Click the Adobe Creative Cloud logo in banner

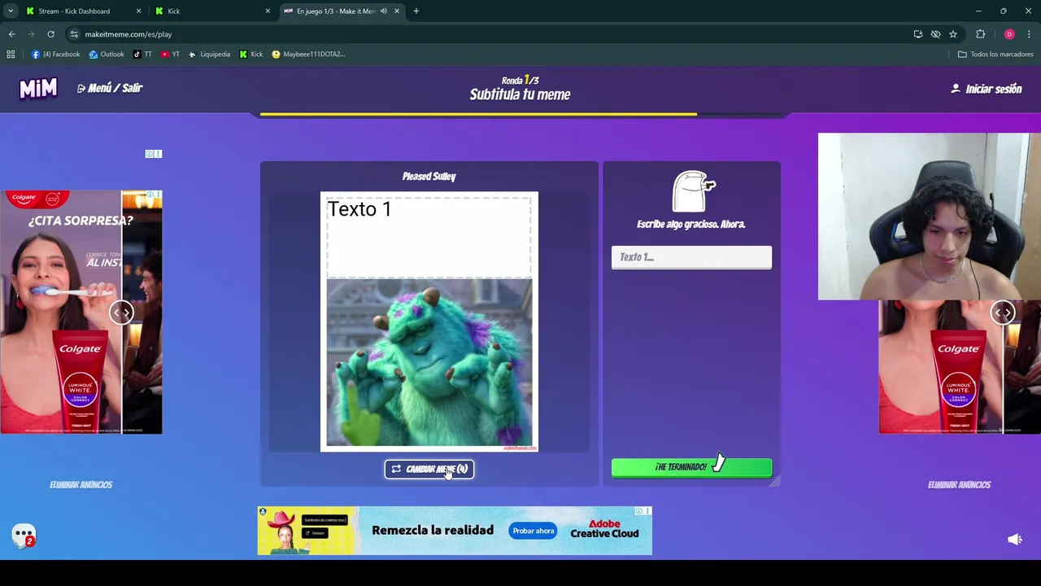pyautogui.click(x=604, y=529)
